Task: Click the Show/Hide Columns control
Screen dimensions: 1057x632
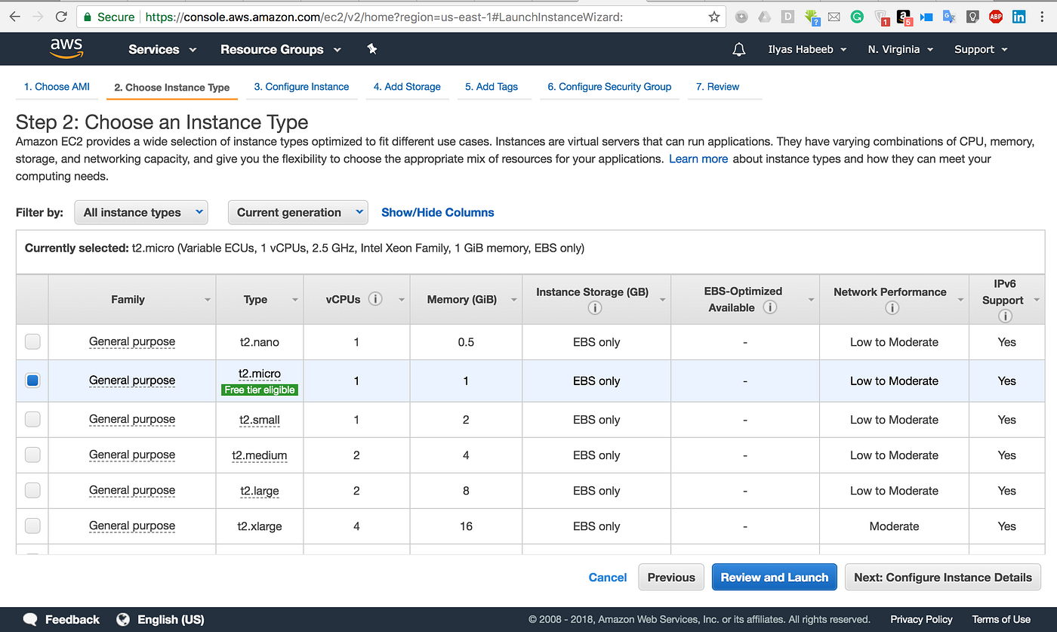Action: (437, 212)
